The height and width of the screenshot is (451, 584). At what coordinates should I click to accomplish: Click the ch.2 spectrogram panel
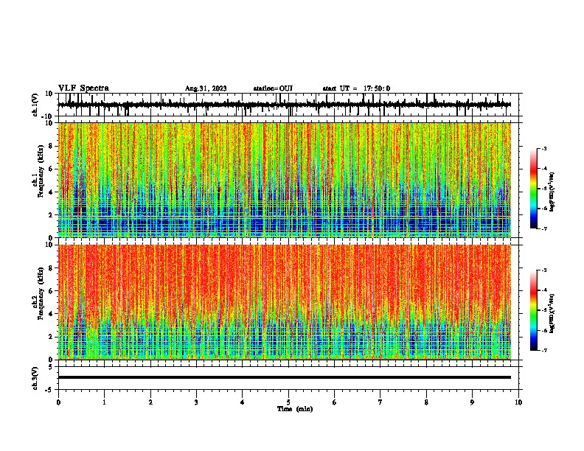[285, 302]
